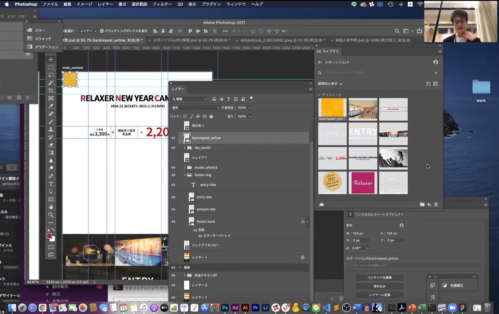Go back from スポーツジムLP library

point(320,62)
